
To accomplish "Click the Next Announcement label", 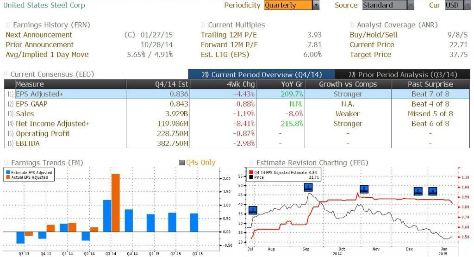I will click(39, 35).
